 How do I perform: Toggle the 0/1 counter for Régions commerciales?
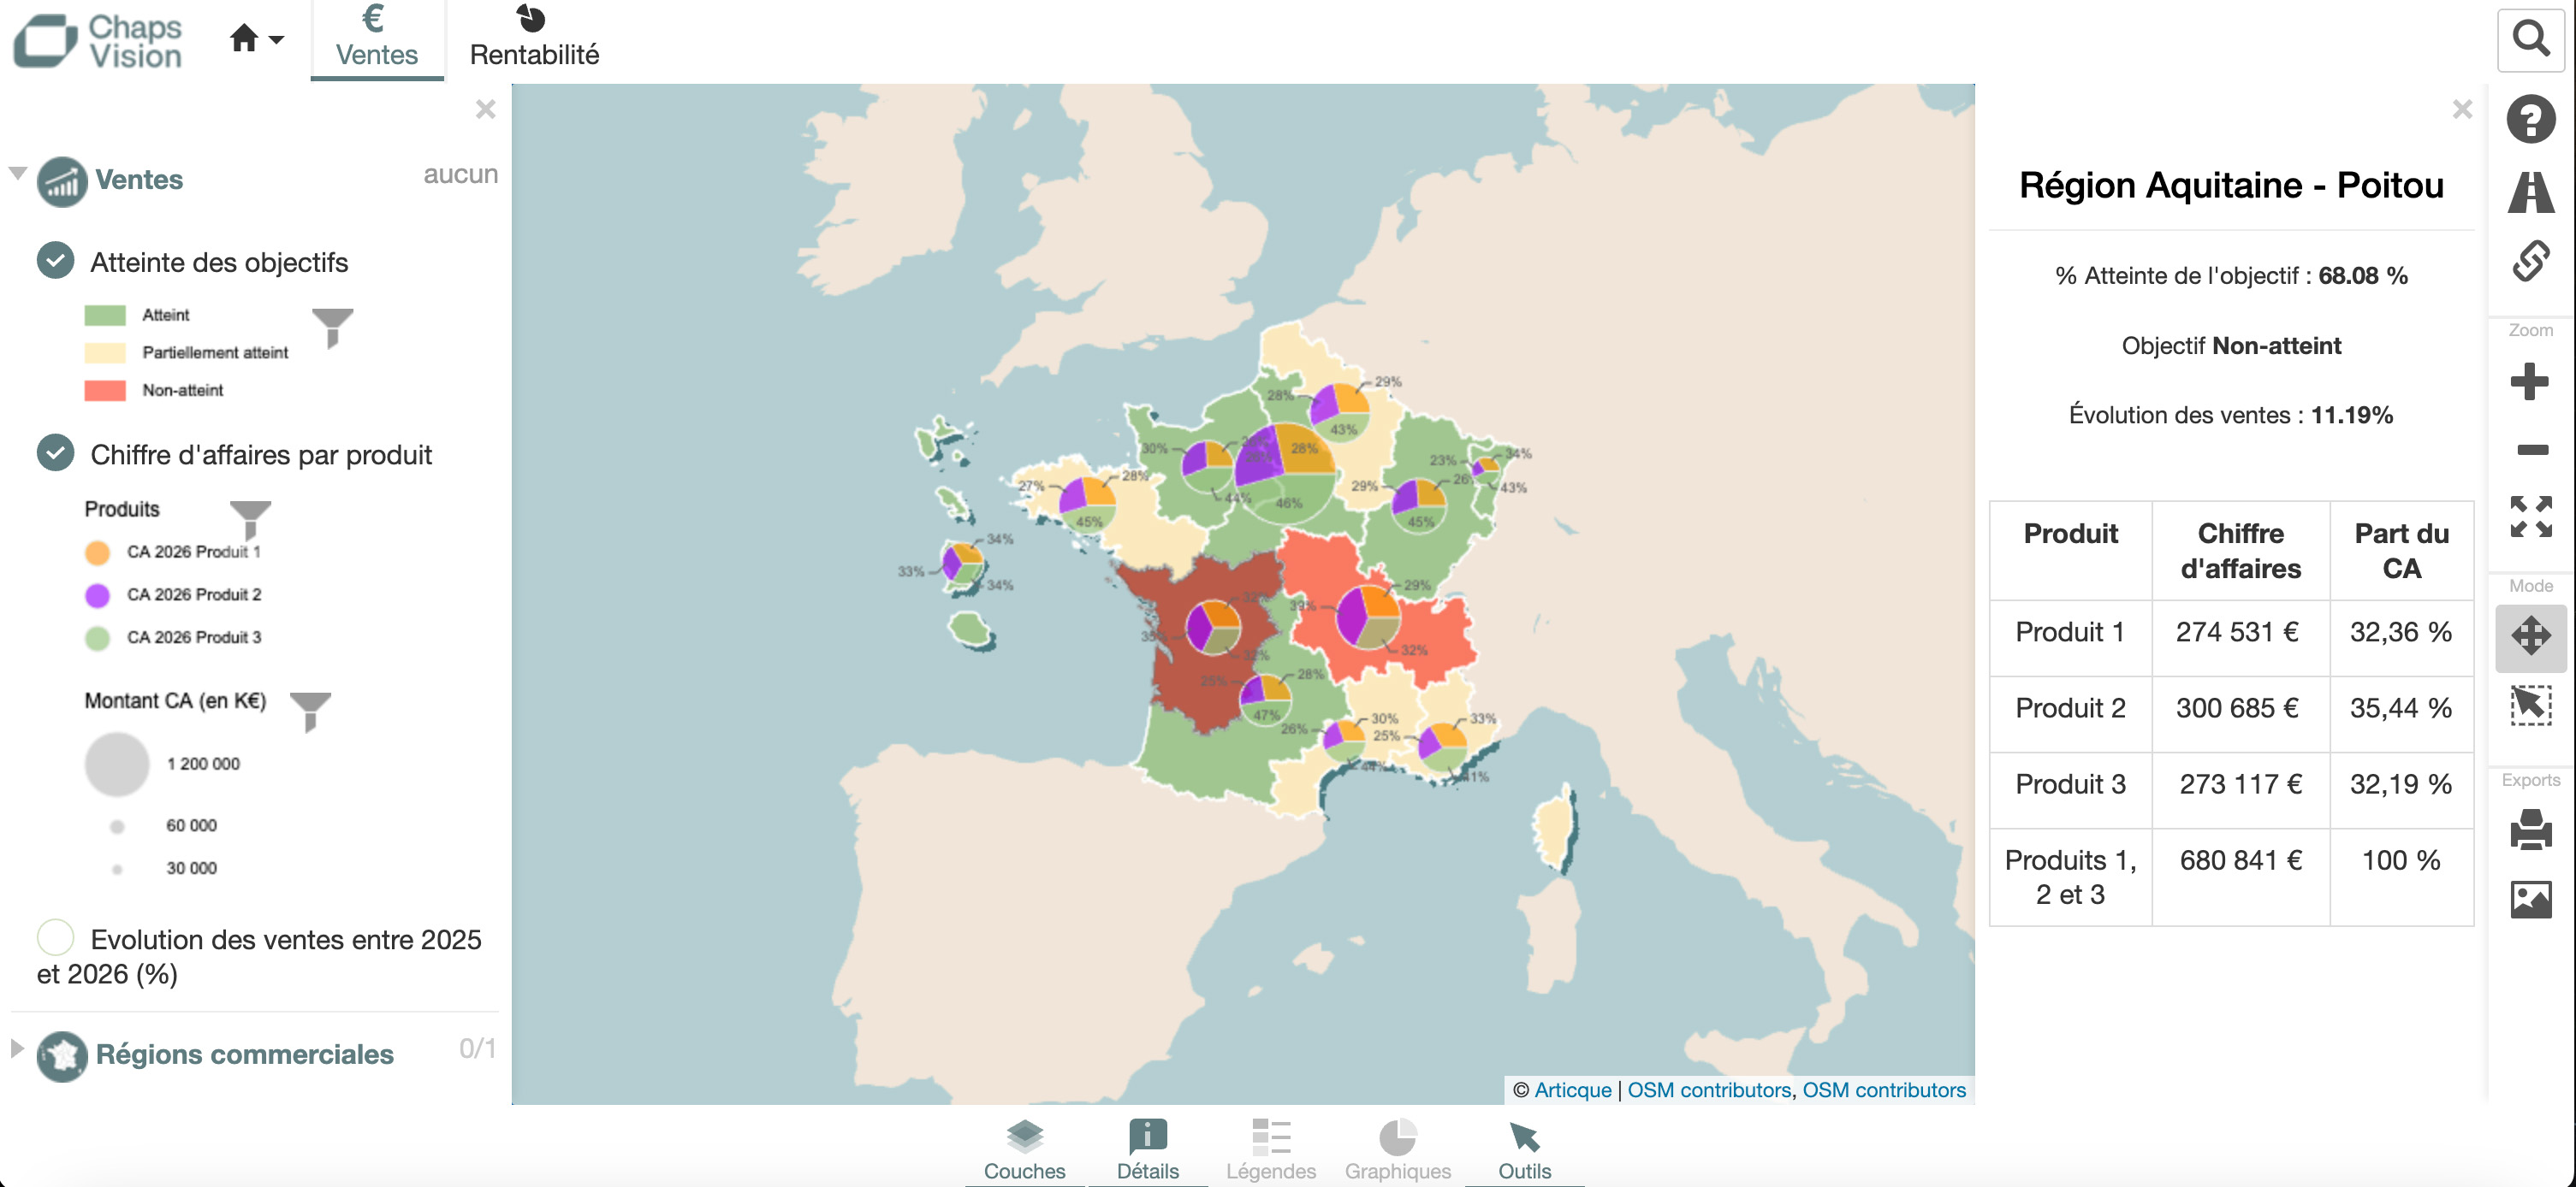[x=477, y=1048]
